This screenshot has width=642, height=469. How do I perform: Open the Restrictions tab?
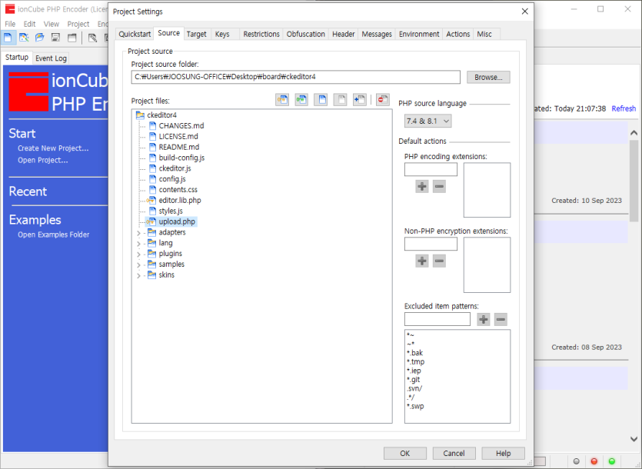tap(261, 34)
